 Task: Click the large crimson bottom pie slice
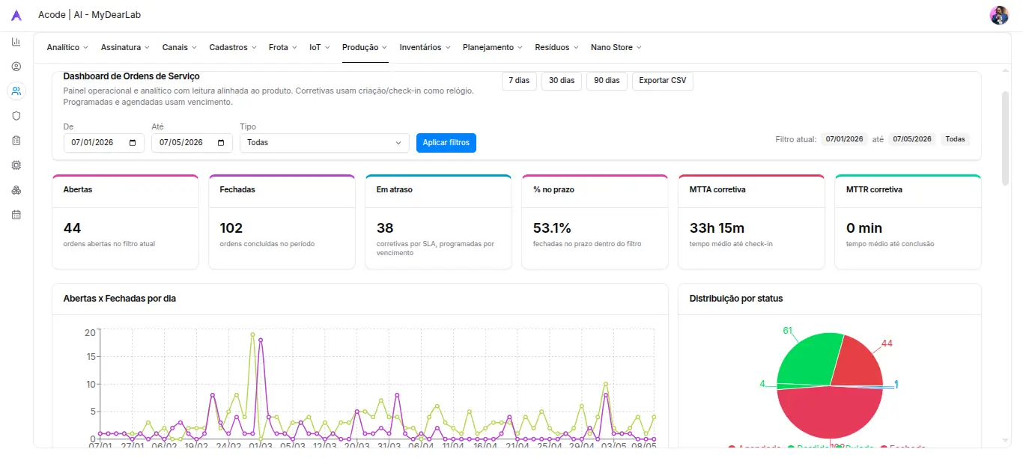[x=831, y=413]
